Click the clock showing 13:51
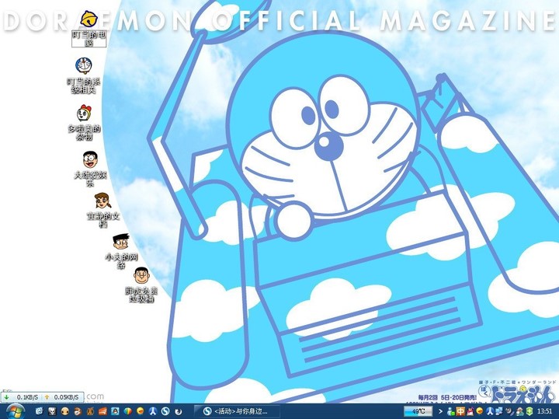This screenshot has width=559, height=419. (544, 410)
